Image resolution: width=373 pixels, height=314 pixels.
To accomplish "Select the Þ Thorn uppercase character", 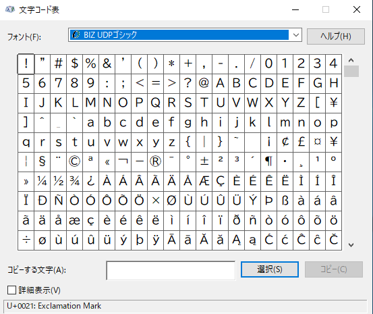I will point(269,201).
